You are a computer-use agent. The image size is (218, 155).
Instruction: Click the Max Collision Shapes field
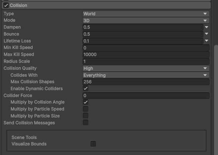click(146, 82)
